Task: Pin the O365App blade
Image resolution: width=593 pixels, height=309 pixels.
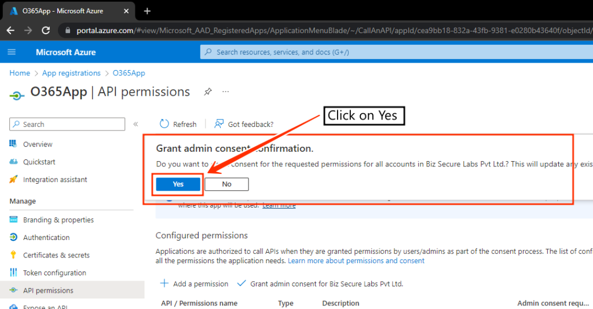Action: point(207,92)
